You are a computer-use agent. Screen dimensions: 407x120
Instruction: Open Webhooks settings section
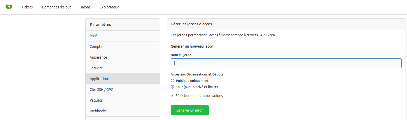pyautogui.click(x=123, y=111)
